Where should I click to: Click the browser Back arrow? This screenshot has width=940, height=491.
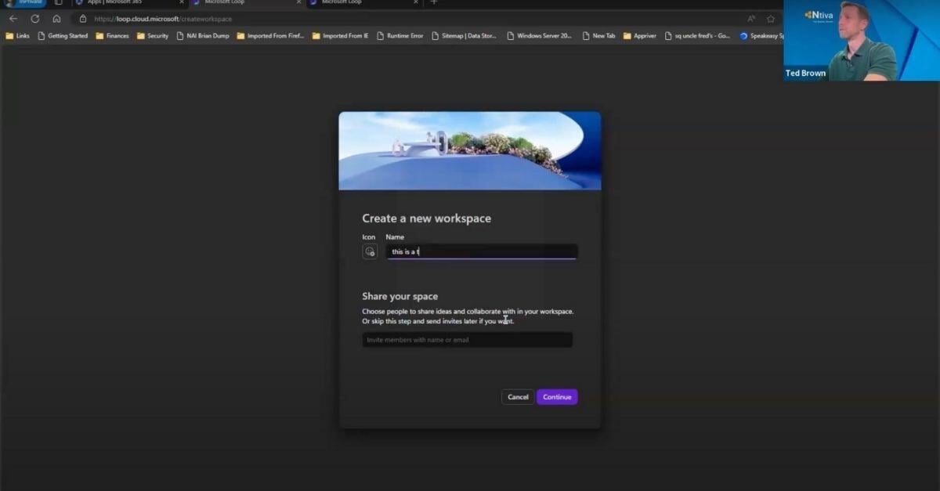13,18
